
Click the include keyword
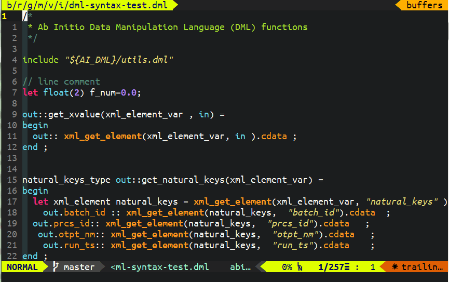(40, 60)
